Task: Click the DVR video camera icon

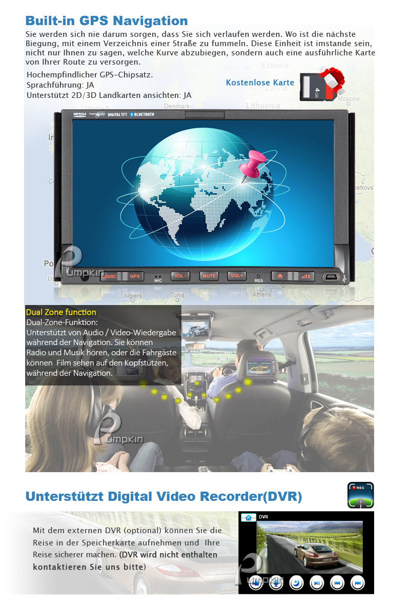Action: (x=256, y=583)
